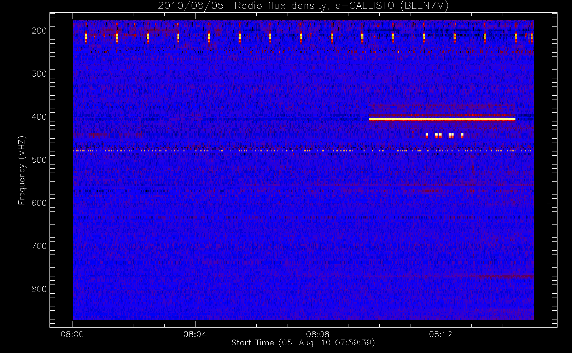Click the '200' frequency tick label
The height and width of the screenshot is (353, 572).
point(39,31)
